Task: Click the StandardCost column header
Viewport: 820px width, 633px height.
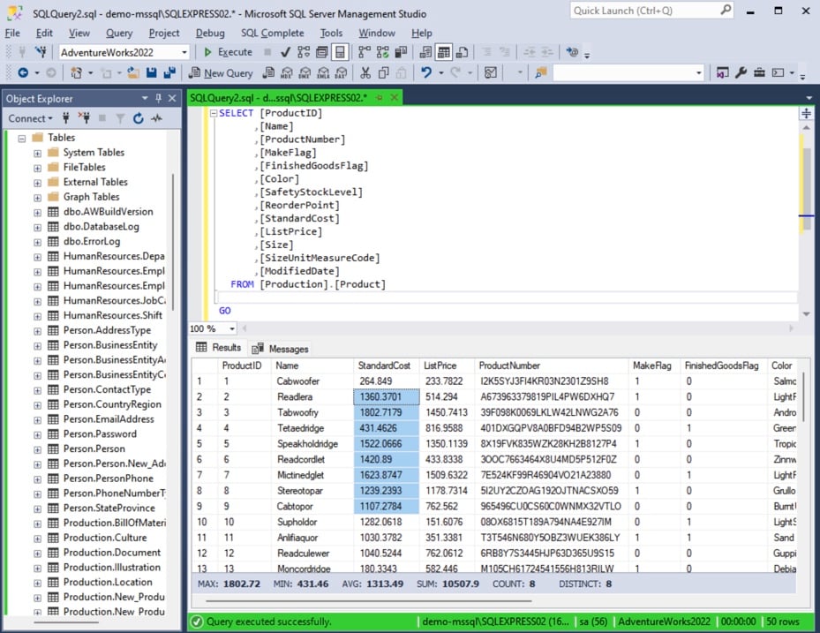Action: tap(384, 365)
